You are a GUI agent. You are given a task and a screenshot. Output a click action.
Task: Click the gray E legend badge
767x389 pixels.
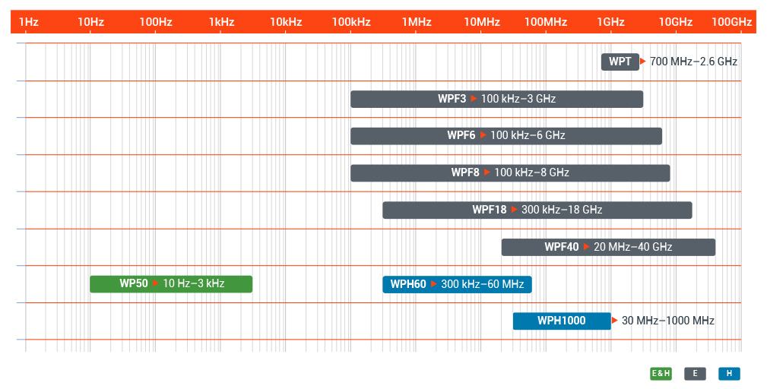coord(695,373)
